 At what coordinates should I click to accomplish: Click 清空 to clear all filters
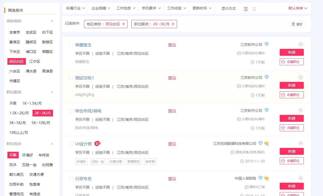[297, 24]
